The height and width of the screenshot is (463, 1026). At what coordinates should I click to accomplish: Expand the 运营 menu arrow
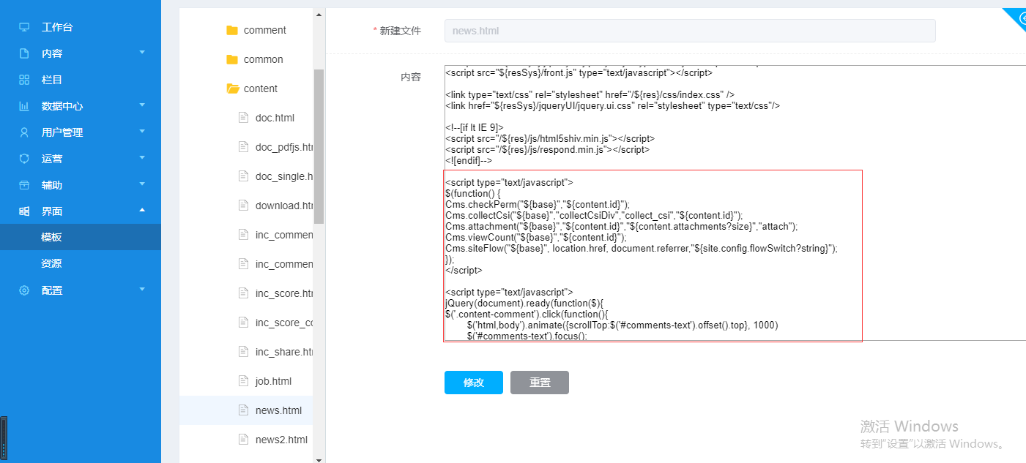point(142,158)
